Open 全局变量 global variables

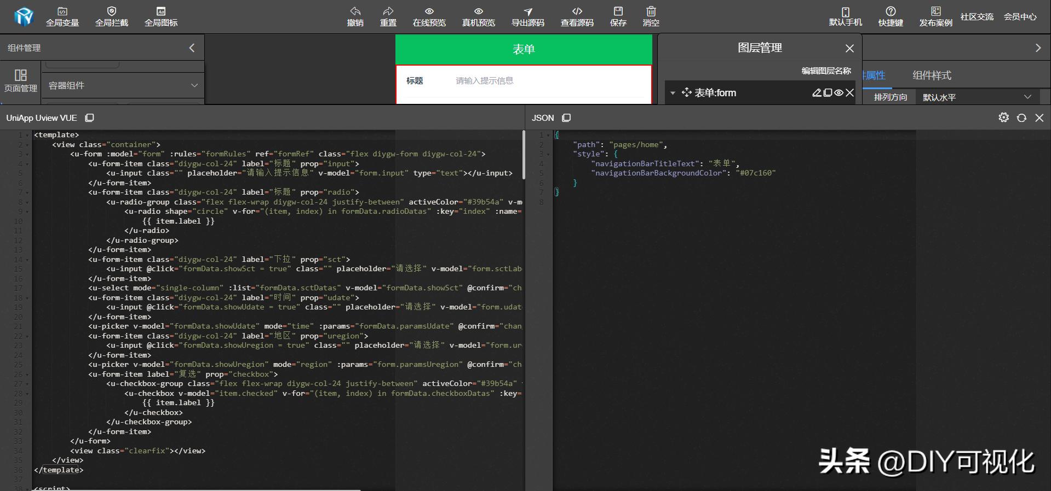tap(62, 16)
